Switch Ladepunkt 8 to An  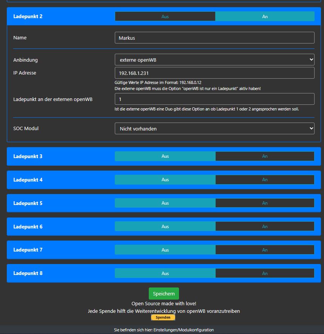(x=265, y=273)
